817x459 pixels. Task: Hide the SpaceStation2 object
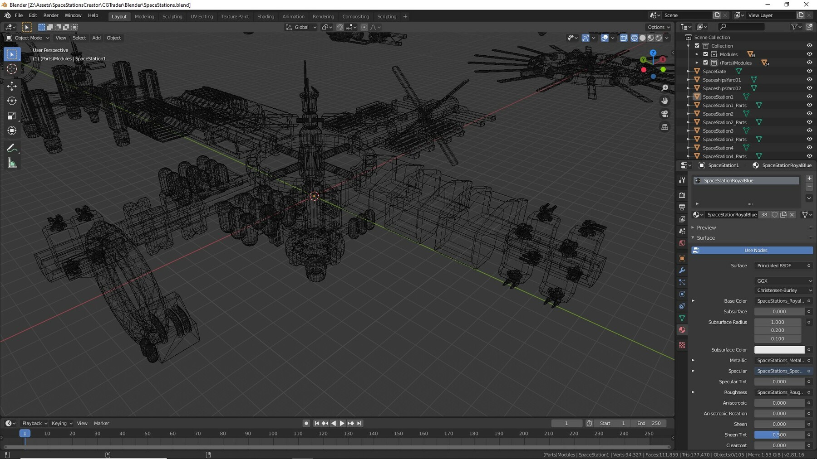[809, 114]
